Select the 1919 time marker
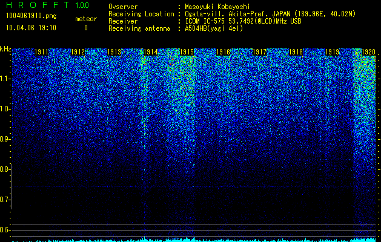Image resolution: width=381 pixels, height=242 pixels. click(332, 52)
